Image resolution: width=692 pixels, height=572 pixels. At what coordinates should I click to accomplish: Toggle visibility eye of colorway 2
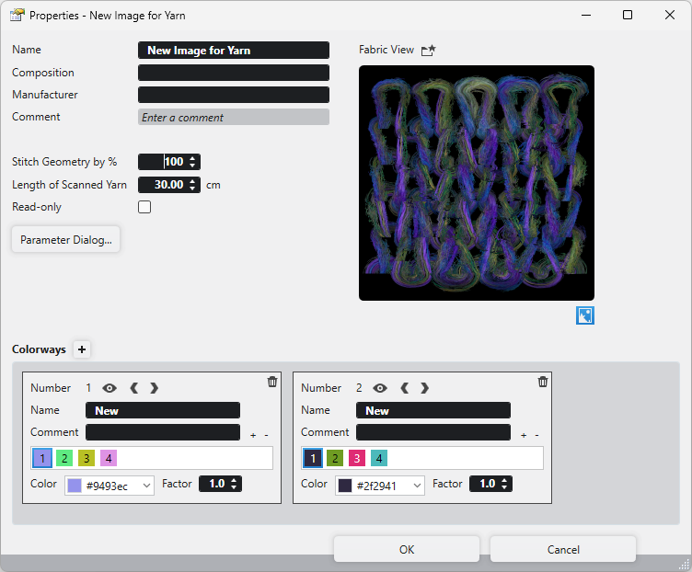click(x=380, y=388)
